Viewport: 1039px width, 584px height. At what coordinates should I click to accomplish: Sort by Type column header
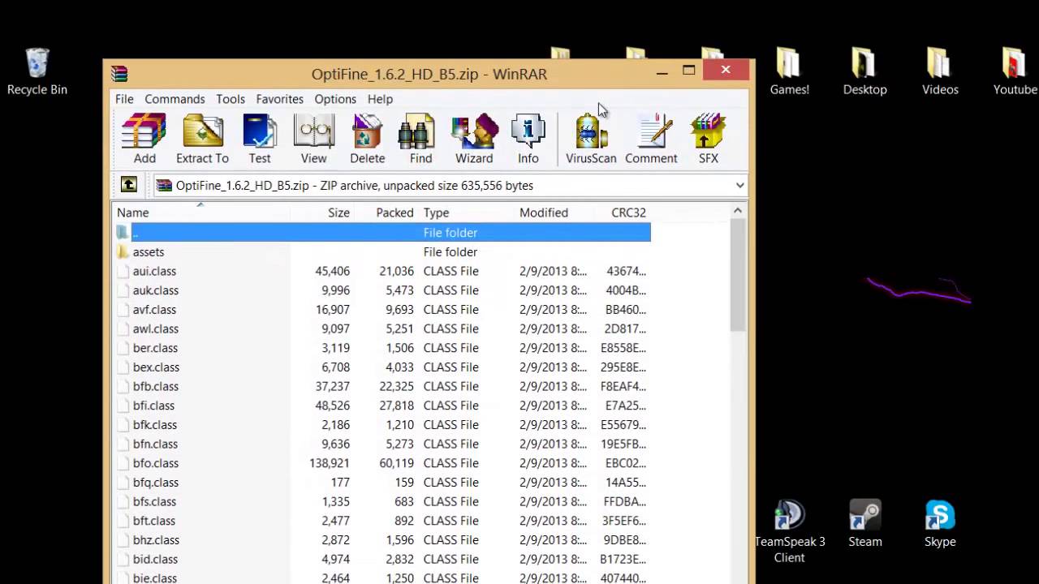(x=467, y=213)
